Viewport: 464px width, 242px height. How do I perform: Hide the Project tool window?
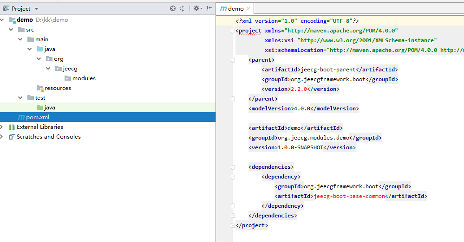[x=209, y=8]
